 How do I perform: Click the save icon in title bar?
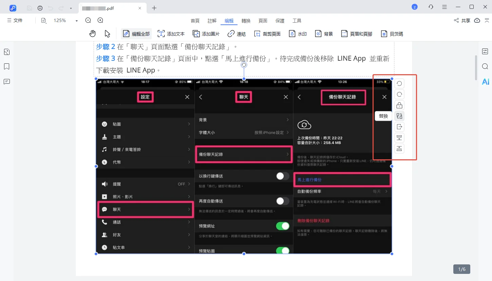tap(30, 8)
